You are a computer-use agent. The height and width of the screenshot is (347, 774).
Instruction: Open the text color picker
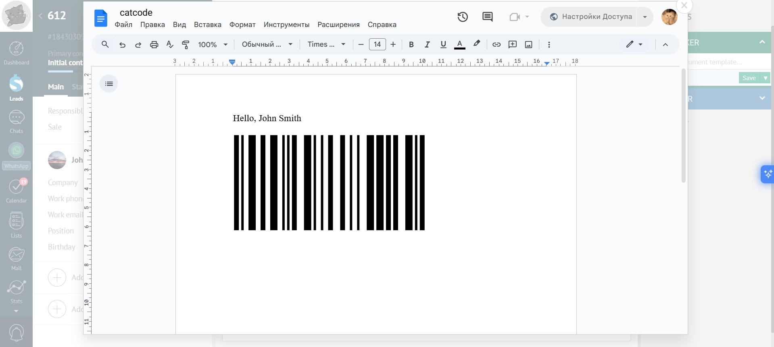(x=459, y=45)
